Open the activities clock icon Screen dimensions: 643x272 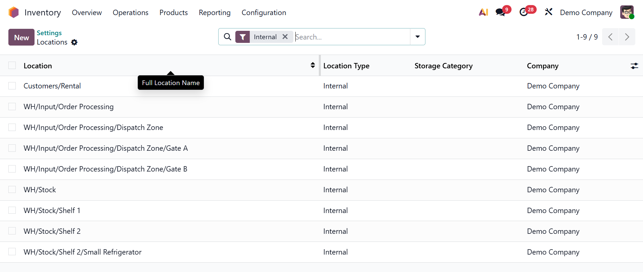pos(523,12)
